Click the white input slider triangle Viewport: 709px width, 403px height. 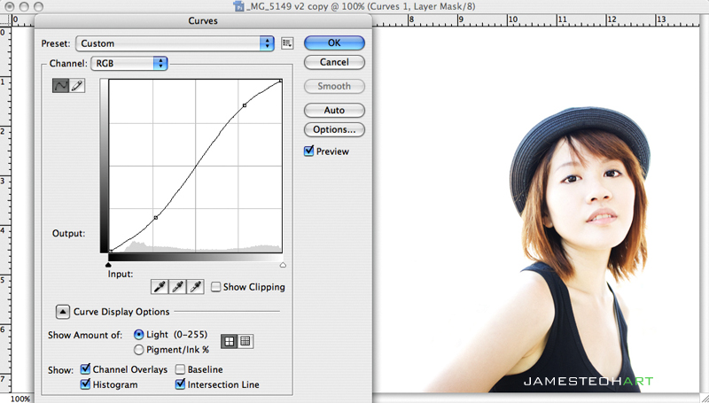[283, 265]
